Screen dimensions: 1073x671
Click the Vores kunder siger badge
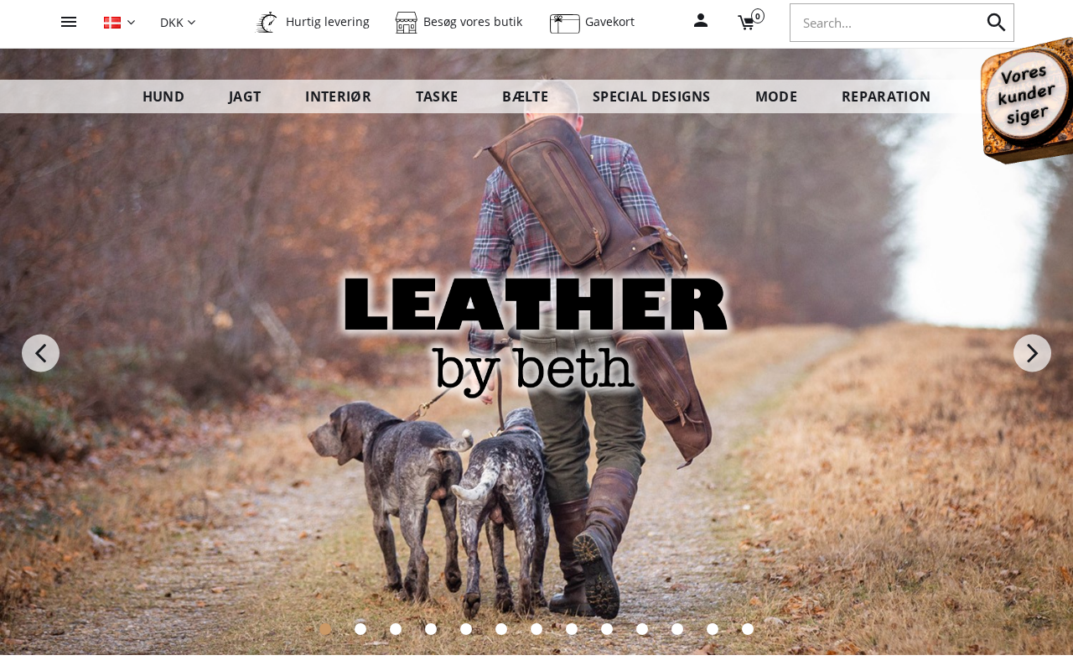pos(1028,101)
